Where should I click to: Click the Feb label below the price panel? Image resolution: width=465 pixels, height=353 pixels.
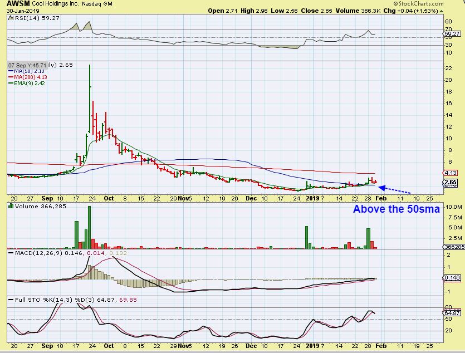tap(381, 198)
